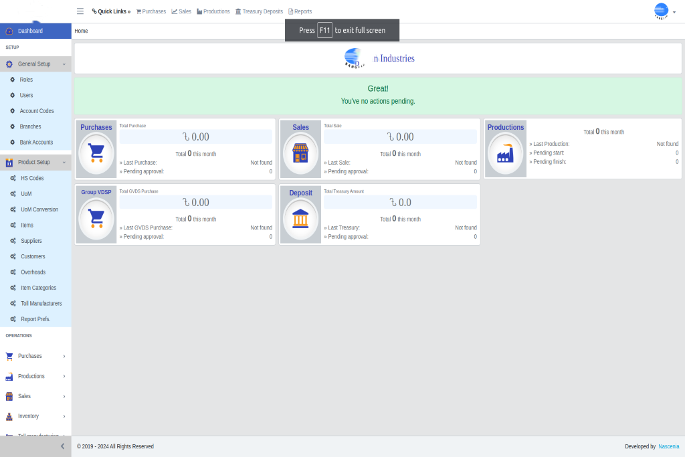Image resolution: width=685 pixels, height=457 pixels.
Task: Click the Productions factory icon in sidebar
Action: 9,377
